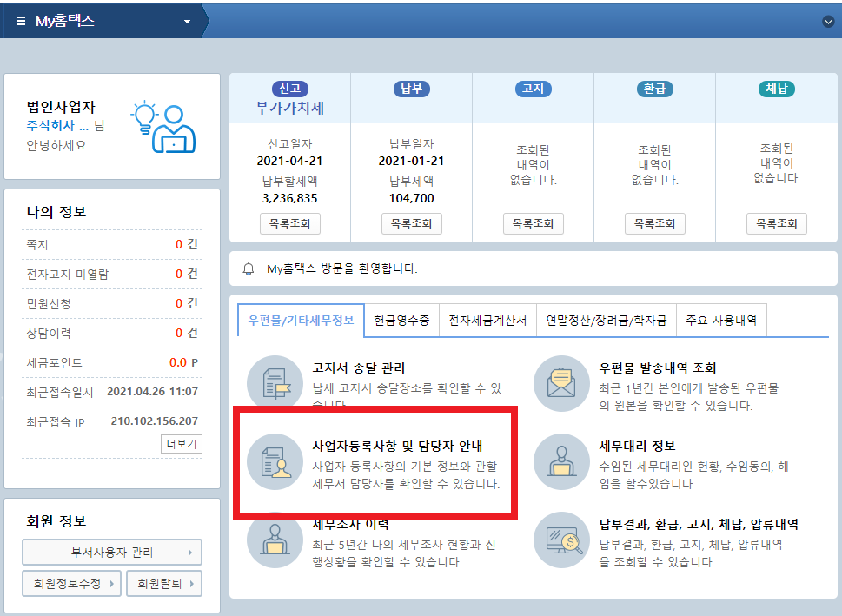Select the 체납 badge
Image resolution: width=842 pixels, height=616 pixels.
(x=777, y=89)
